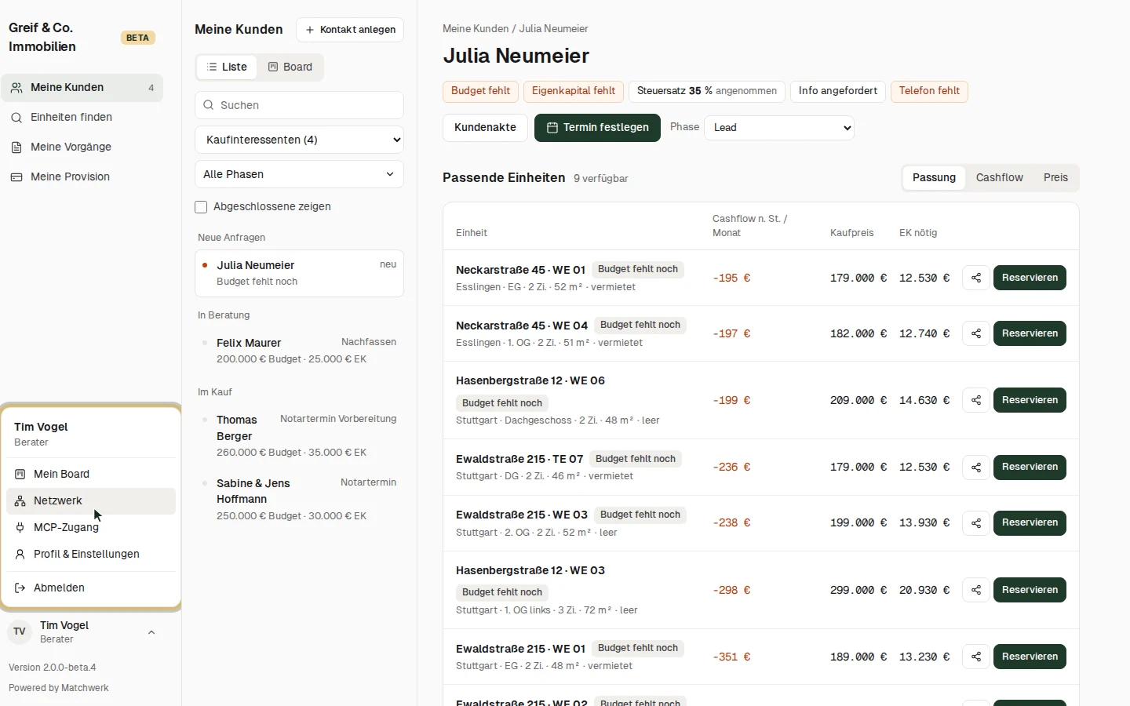Switch to Liste view
The width and height of the screenshot is (1130, 706).
[x=227, y=67]
